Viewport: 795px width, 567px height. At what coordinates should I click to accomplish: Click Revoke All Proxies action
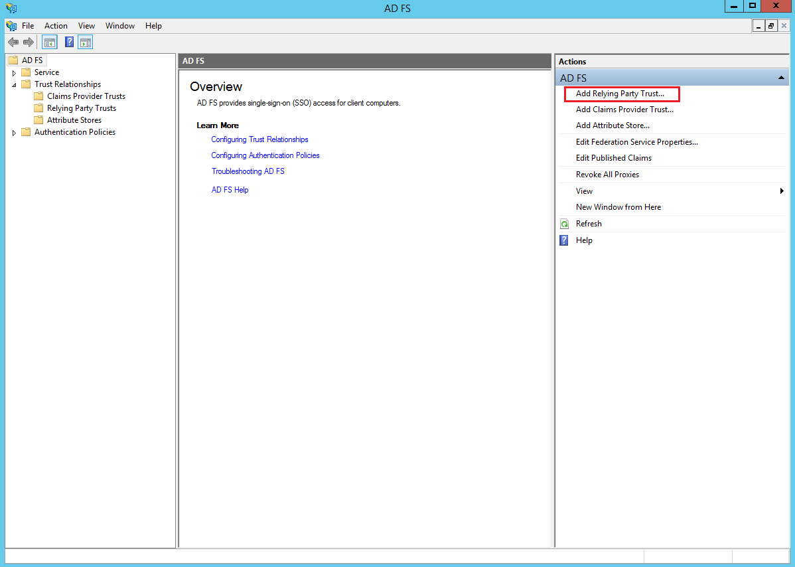tap(607, 175)
